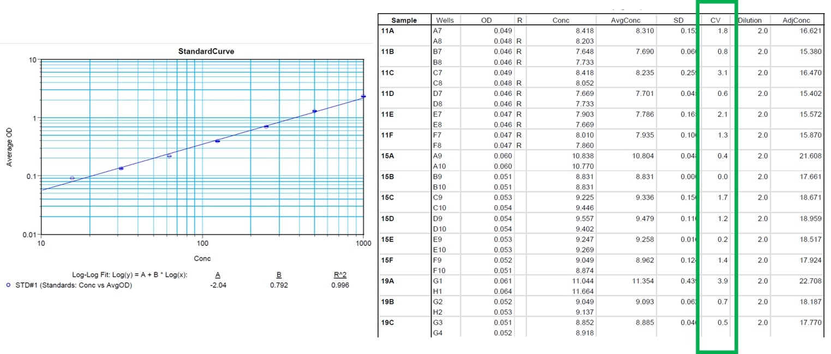Select the Sample column header
Viewport: 831px width, 354px height.
404,20
